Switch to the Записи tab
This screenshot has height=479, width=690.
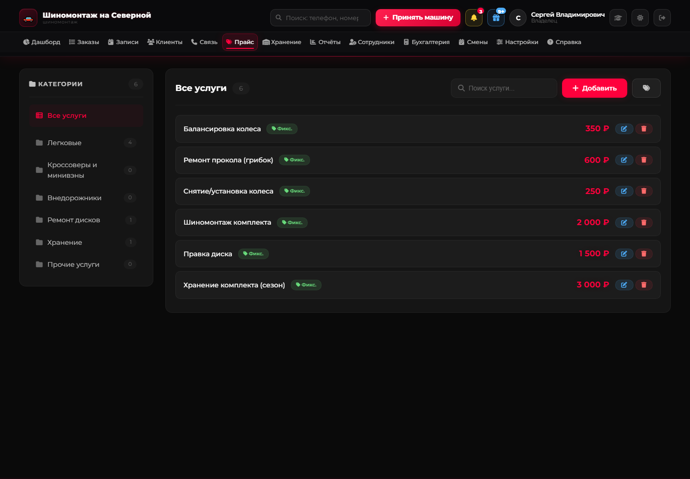[123, 42]
